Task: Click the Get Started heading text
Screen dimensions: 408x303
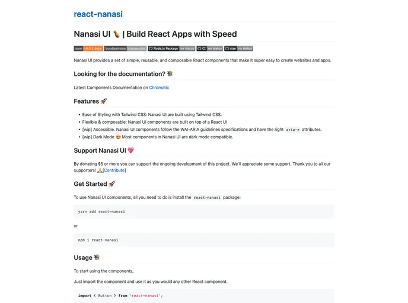Action: tap(90, 184)
